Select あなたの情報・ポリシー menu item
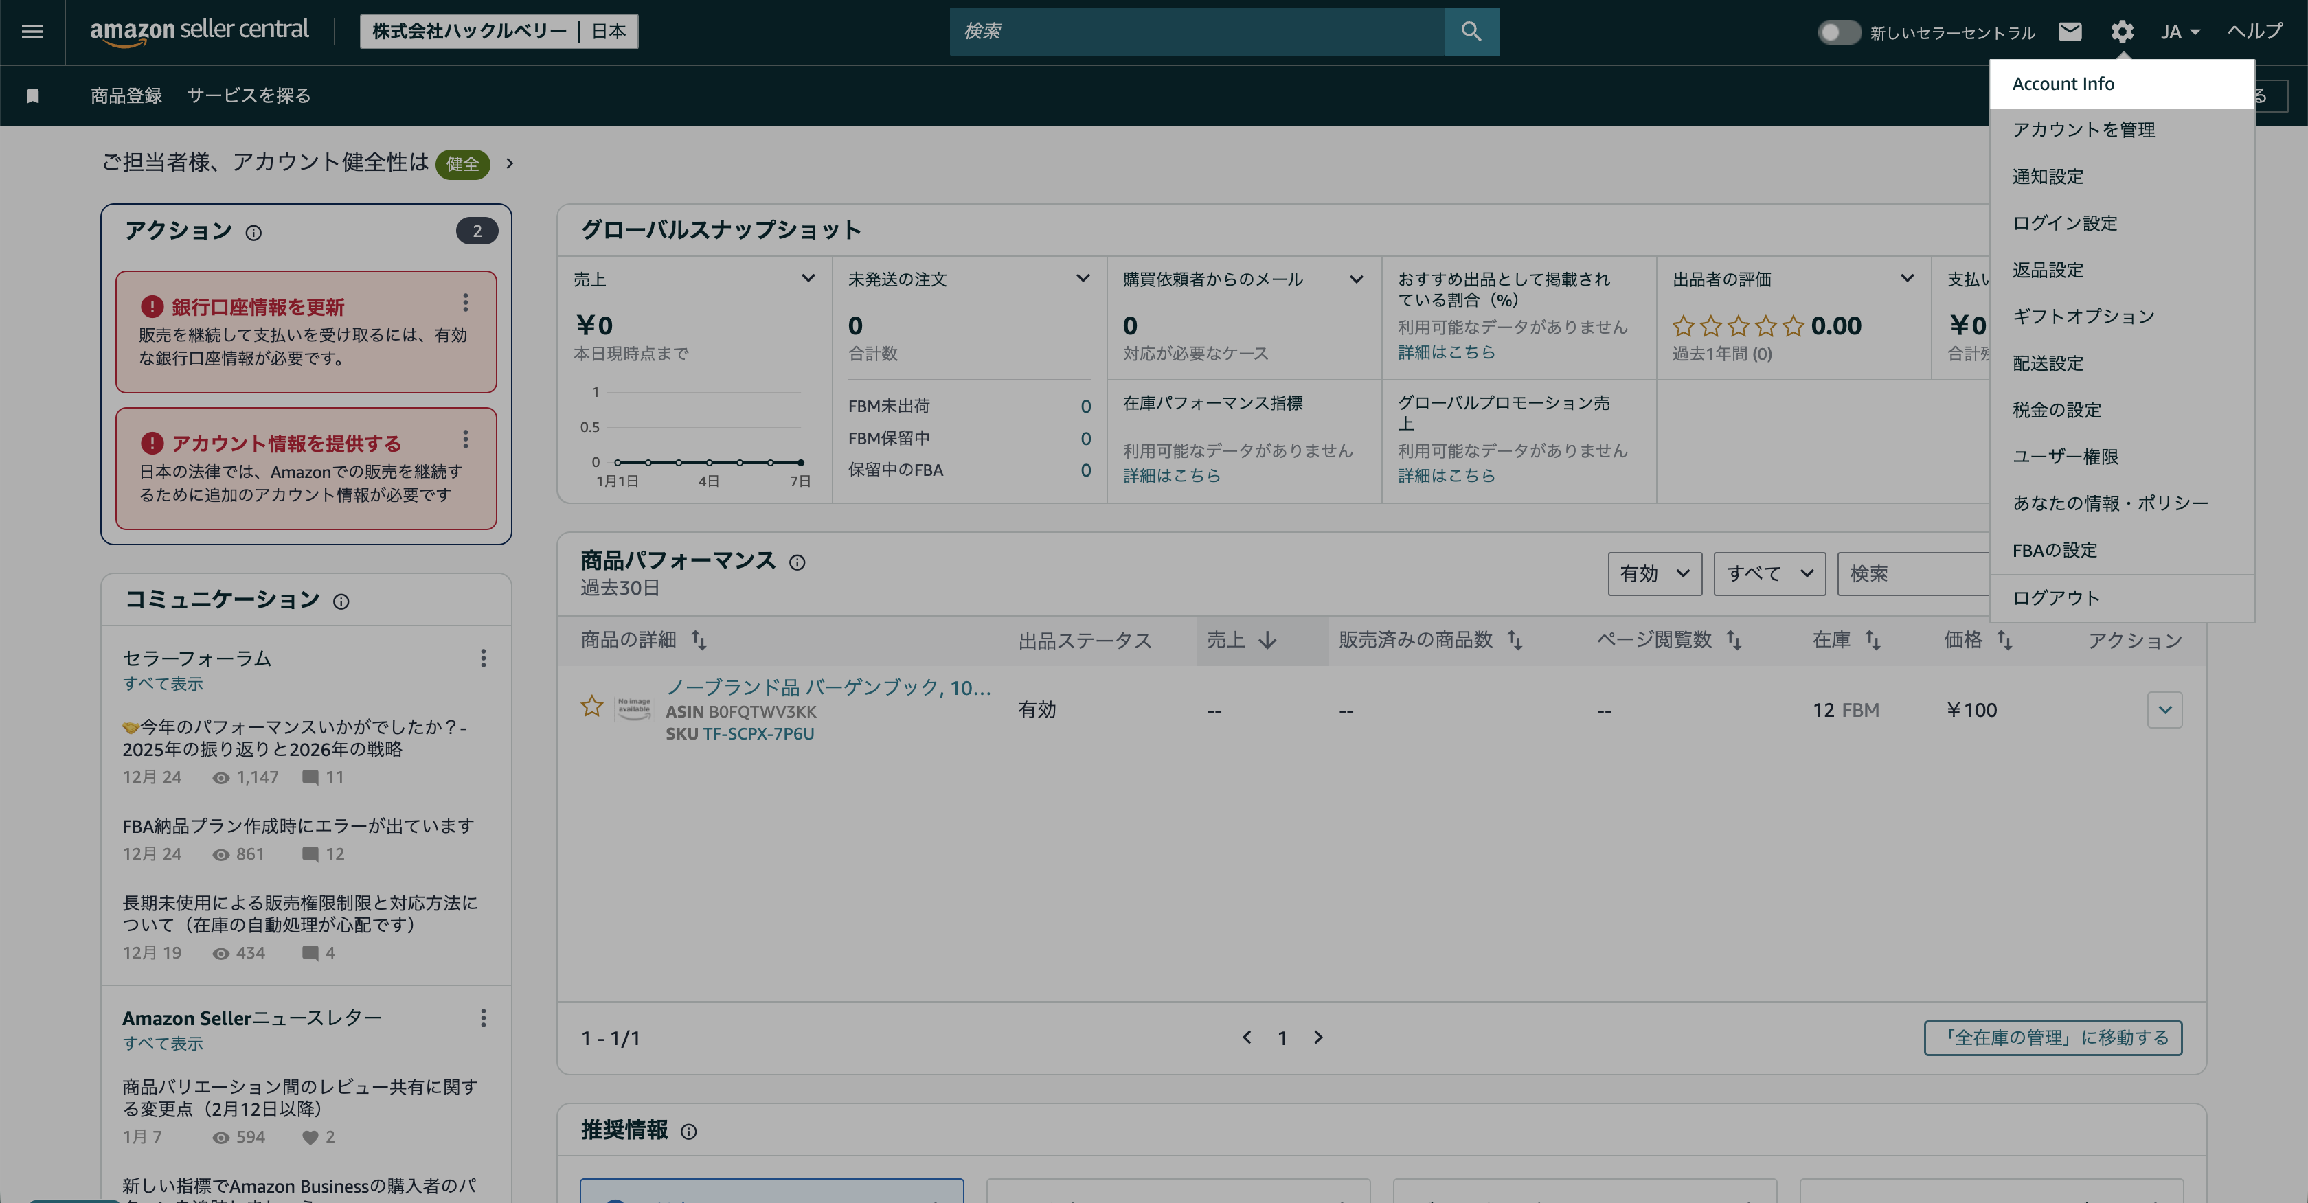 click(x=2122, y=503)
